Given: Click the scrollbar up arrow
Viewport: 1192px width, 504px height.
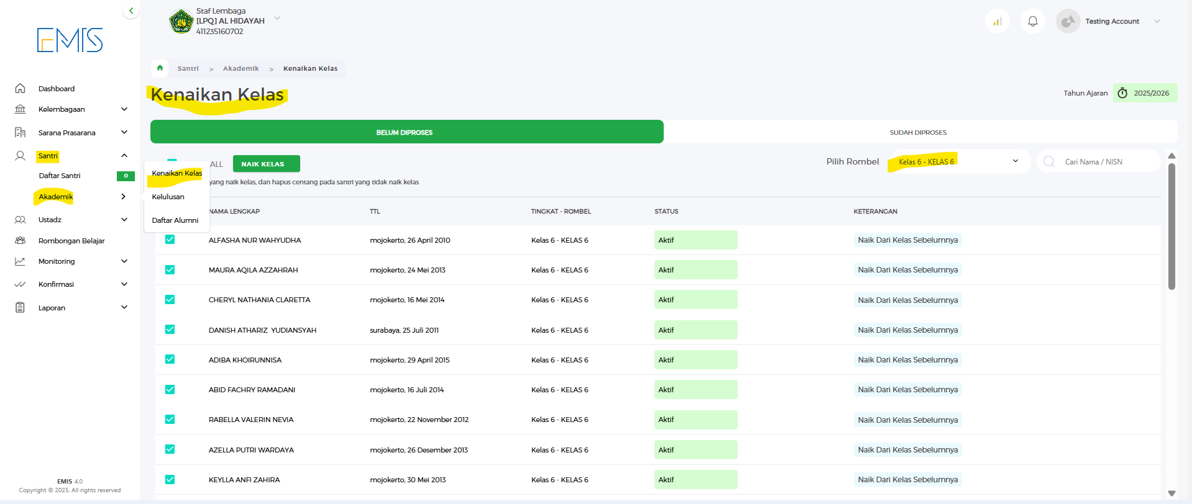Looking at the screenshot, I should [x=1171, y=156].
